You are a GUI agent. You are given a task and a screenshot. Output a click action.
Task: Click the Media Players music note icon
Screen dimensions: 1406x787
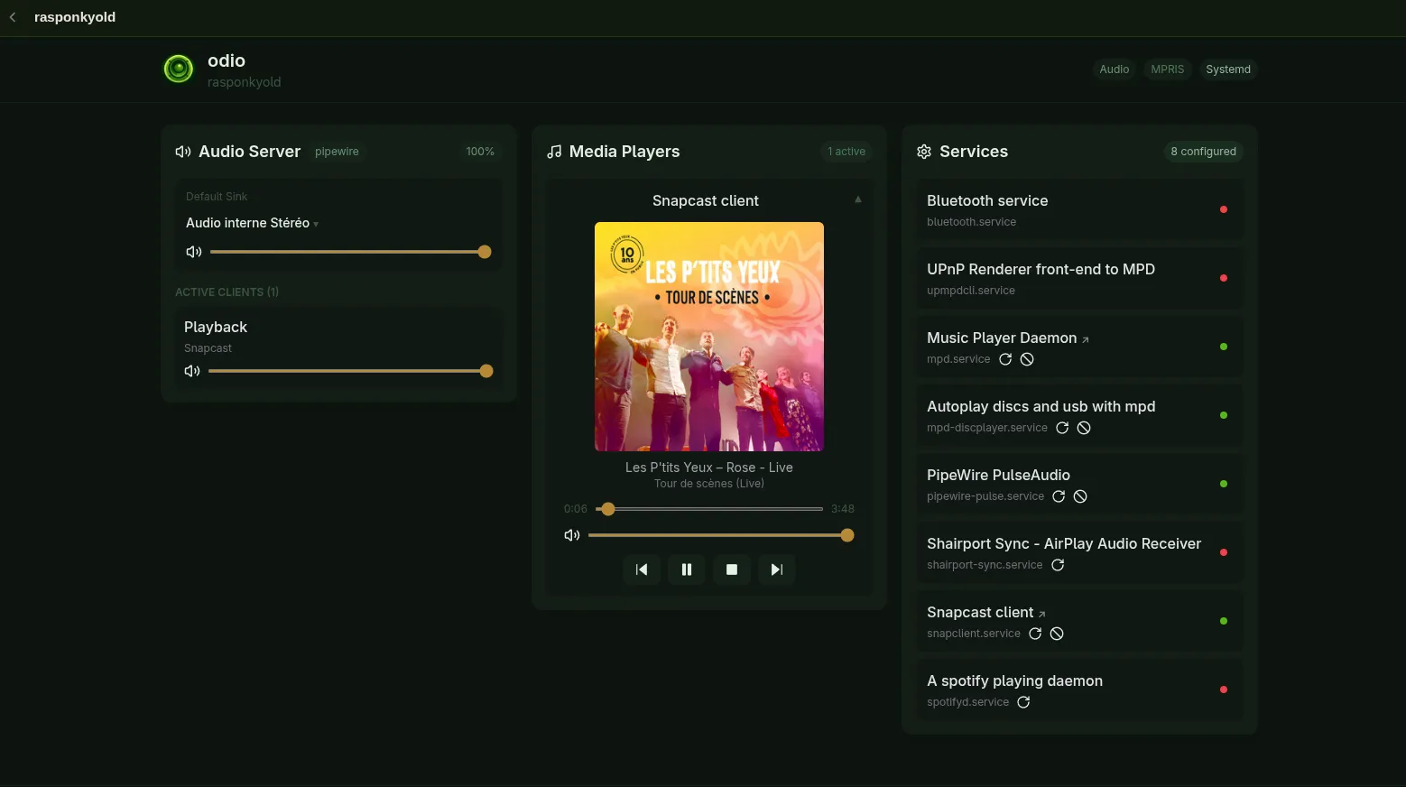[x=554, y=152]
